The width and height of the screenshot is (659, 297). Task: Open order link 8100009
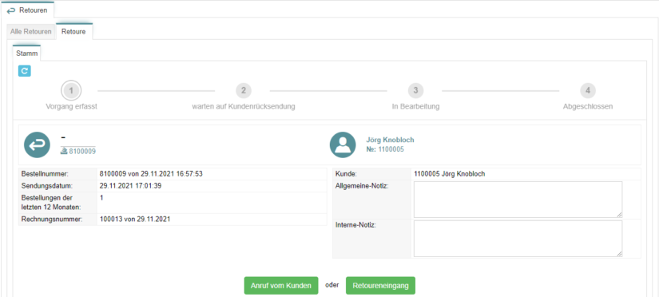pos(82,151)
